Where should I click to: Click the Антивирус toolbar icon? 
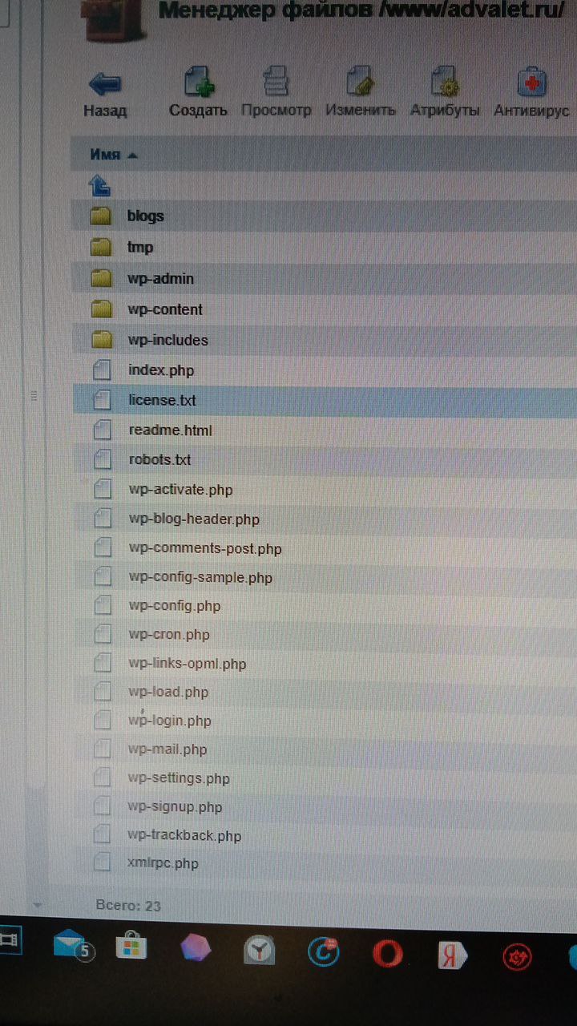(532, 83)
